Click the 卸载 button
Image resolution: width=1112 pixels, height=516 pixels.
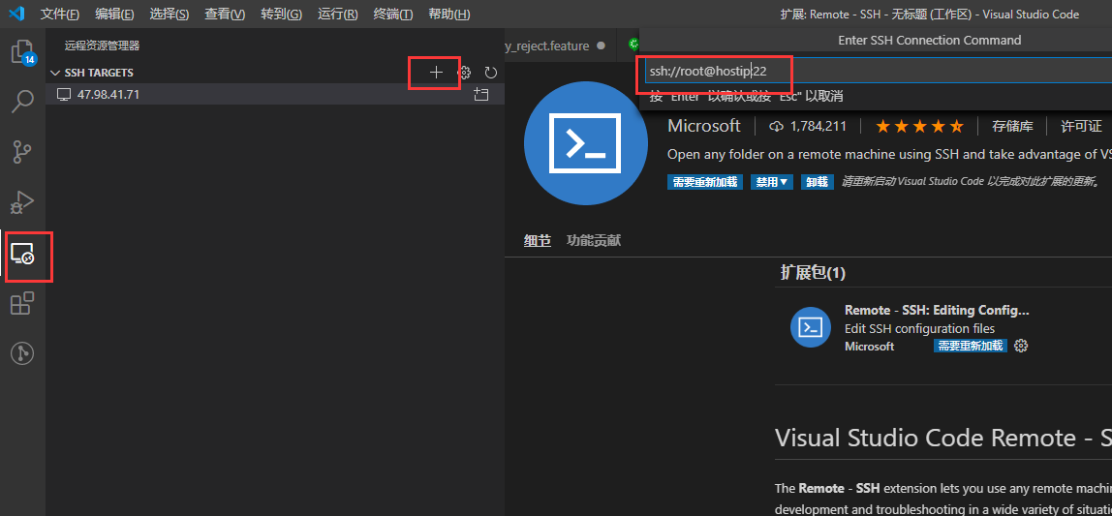coord(817,182)
